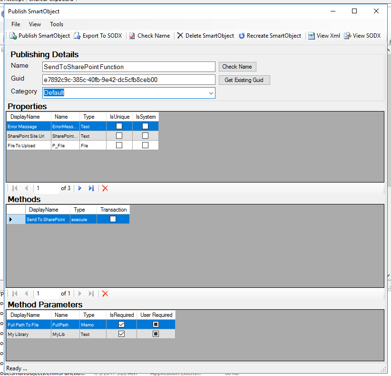Click the Get Existing Guid button
This screenshot has height=376, width=391.
click(x=244, y=80)
